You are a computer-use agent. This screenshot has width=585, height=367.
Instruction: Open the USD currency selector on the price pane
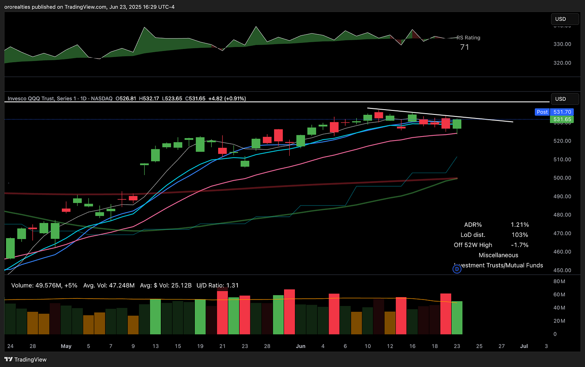[x=565, y=99]
